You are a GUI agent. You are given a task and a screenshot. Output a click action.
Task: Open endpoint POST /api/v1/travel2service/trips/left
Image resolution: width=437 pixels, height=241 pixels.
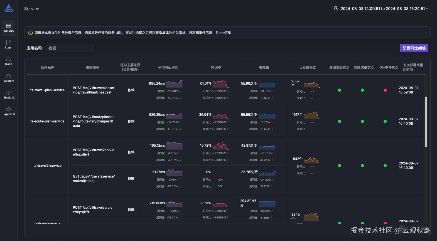[94, 152]
